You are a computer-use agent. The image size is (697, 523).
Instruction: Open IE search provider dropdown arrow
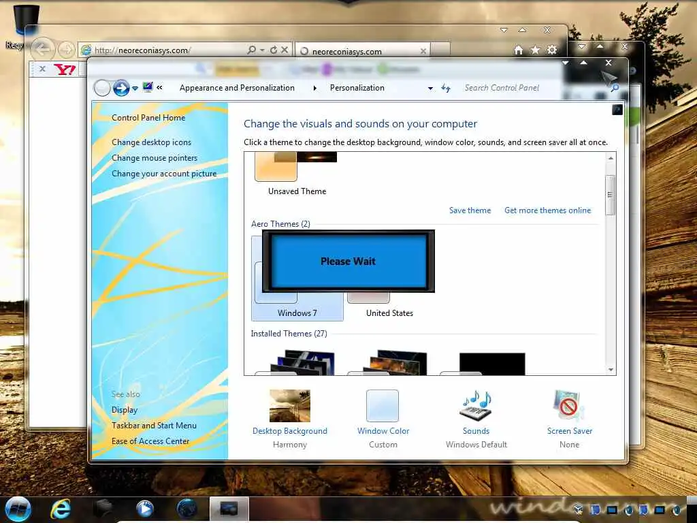click(262, 50)
